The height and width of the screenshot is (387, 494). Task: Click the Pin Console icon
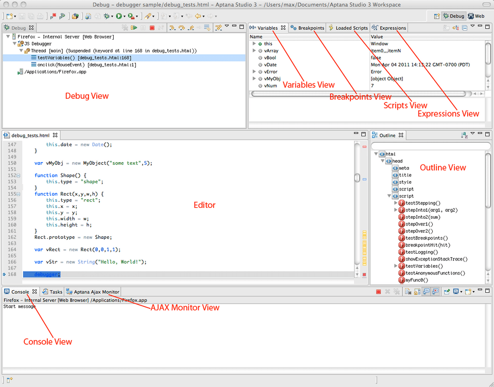(x=447, y=292)
